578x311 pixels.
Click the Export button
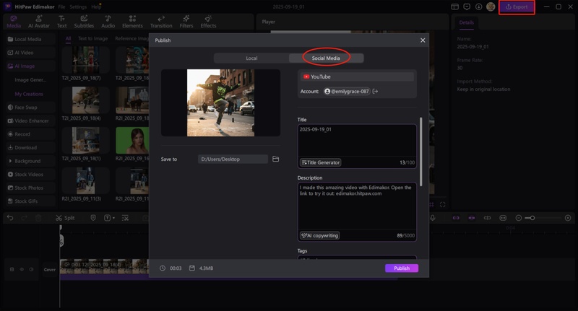pyautogui.click(x=517, y=7)
